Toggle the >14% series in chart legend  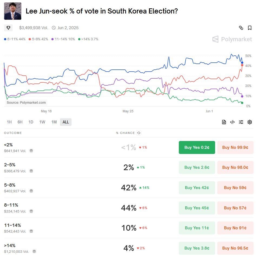tap(88, 39)
